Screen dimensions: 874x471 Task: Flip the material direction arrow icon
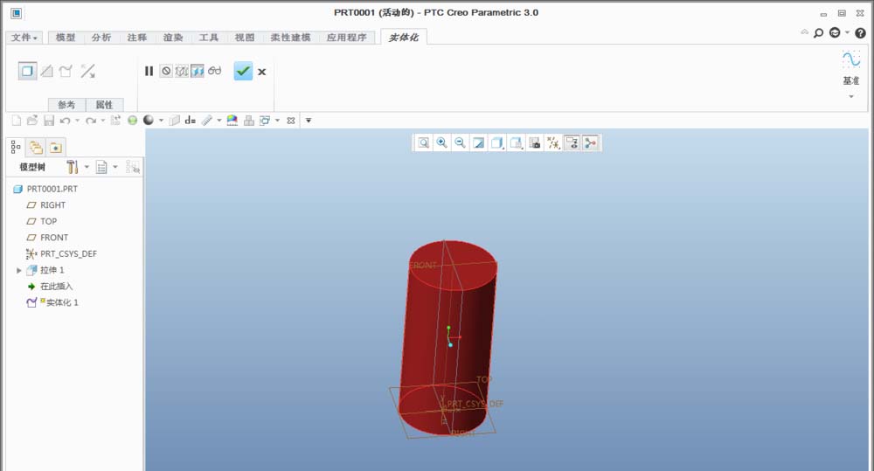pyautogui.click(x=87, y=71)
